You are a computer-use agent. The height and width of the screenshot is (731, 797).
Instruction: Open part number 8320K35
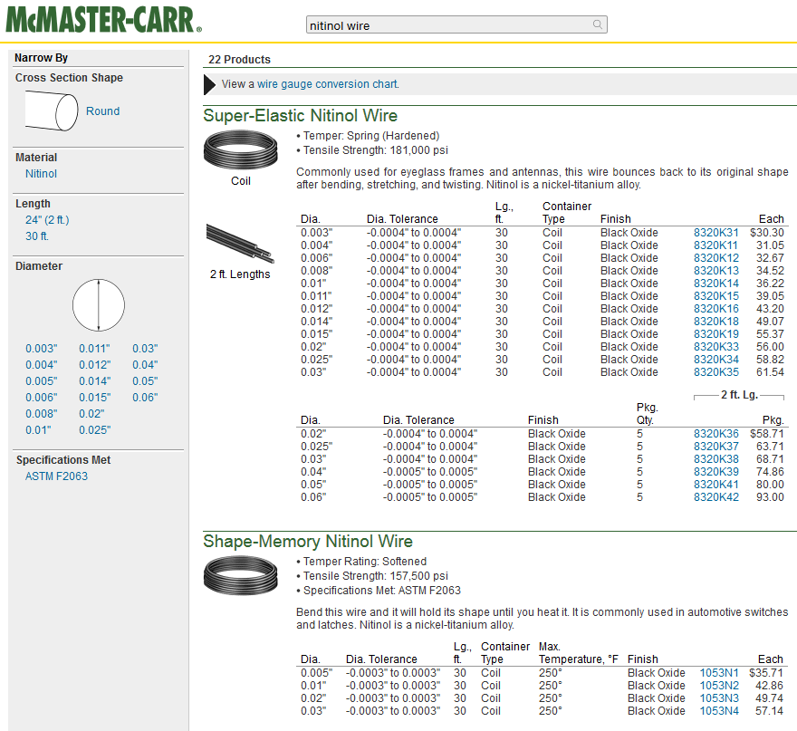click(716, 372)
